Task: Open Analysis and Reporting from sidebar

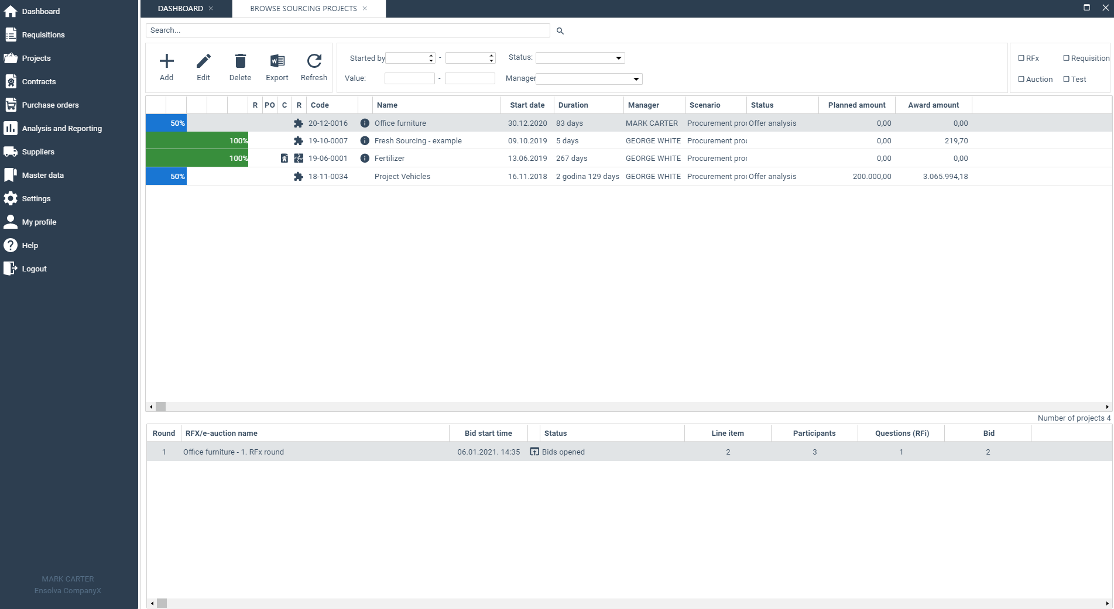Action: 61,128
